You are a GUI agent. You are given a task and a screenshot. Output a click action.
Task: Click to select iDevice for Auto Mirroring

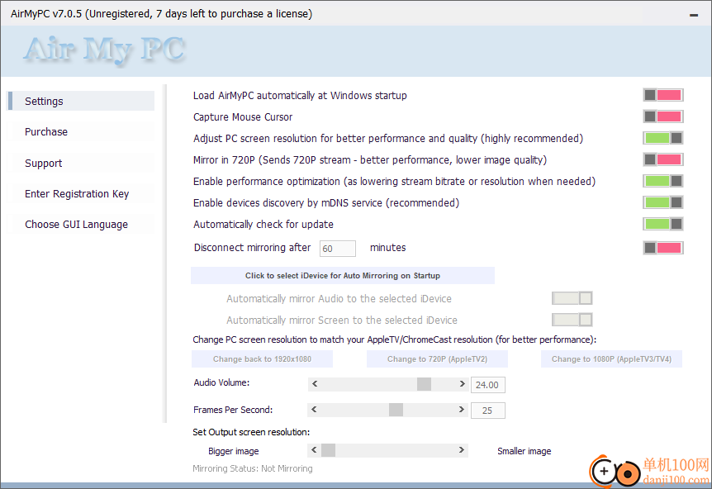pos(343,276)
